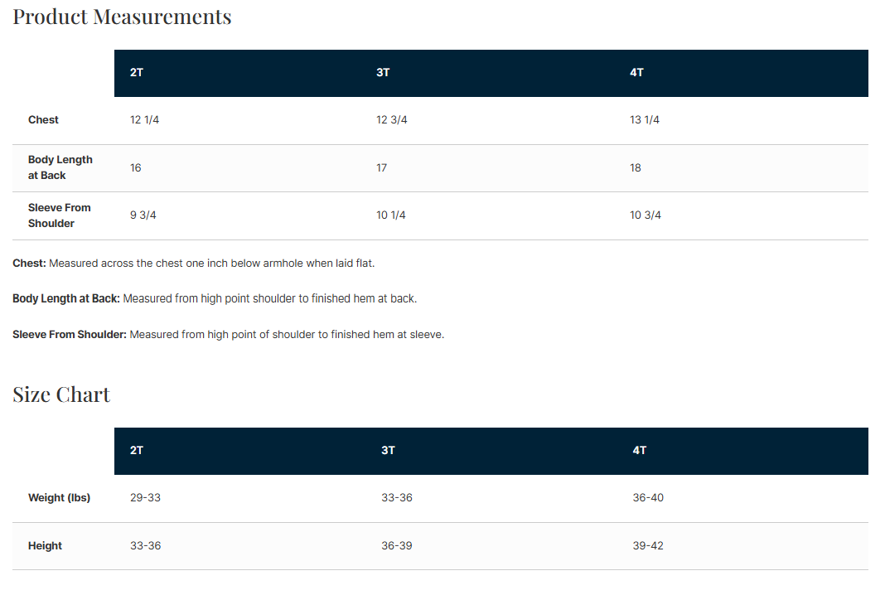The height and width of the screenshot is (595, 885).
Task: Click the Weight (lbs) row label
Action: 59,498
